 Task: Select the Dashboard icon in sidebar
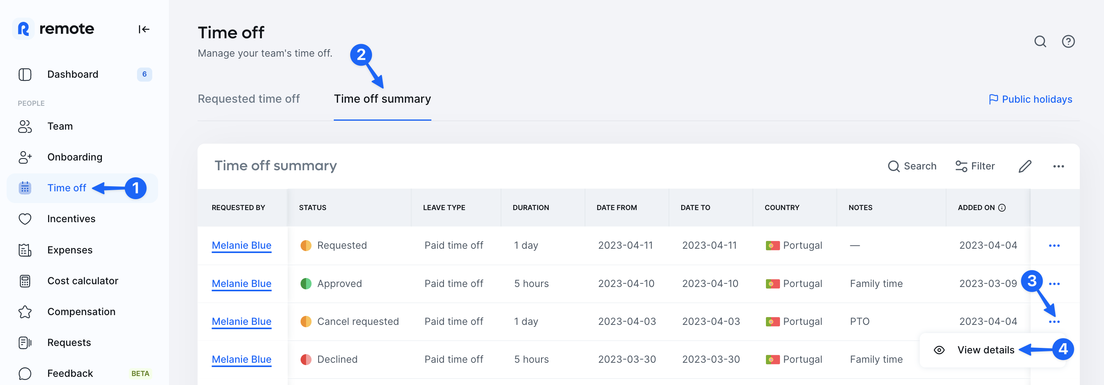(x=25, y=74)
